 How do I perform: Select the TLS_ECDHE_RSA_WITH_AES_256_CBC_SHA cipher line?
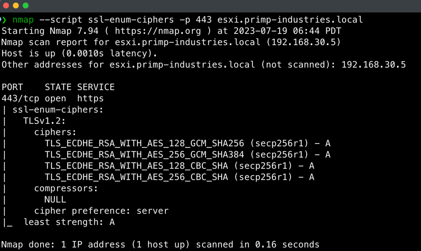coord(180,177)
